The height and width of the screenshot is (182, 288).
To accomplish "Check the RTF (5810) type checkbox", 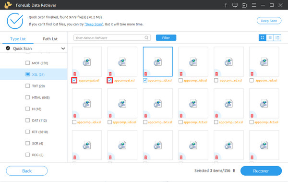I will tap(27, 132).
